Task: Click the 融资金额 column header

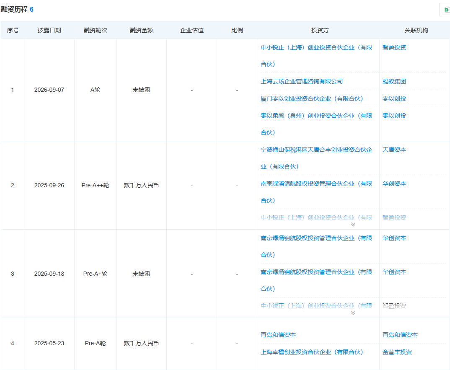Action: pyautogui.click(x=142, y=31)
